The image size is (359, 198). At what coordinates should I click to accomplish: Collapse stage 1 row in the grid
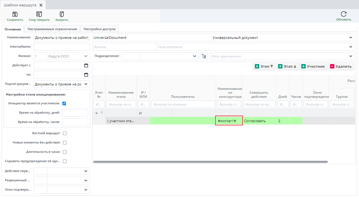pyautogui.click(x=97, y=113)
